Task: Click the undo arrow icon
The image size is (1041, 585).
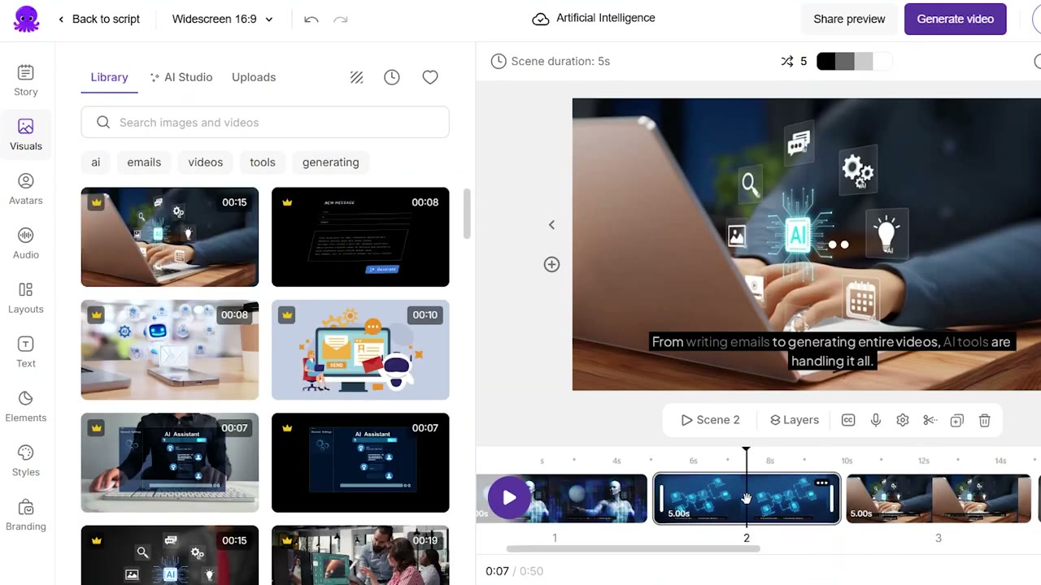Action: (311, 19)
